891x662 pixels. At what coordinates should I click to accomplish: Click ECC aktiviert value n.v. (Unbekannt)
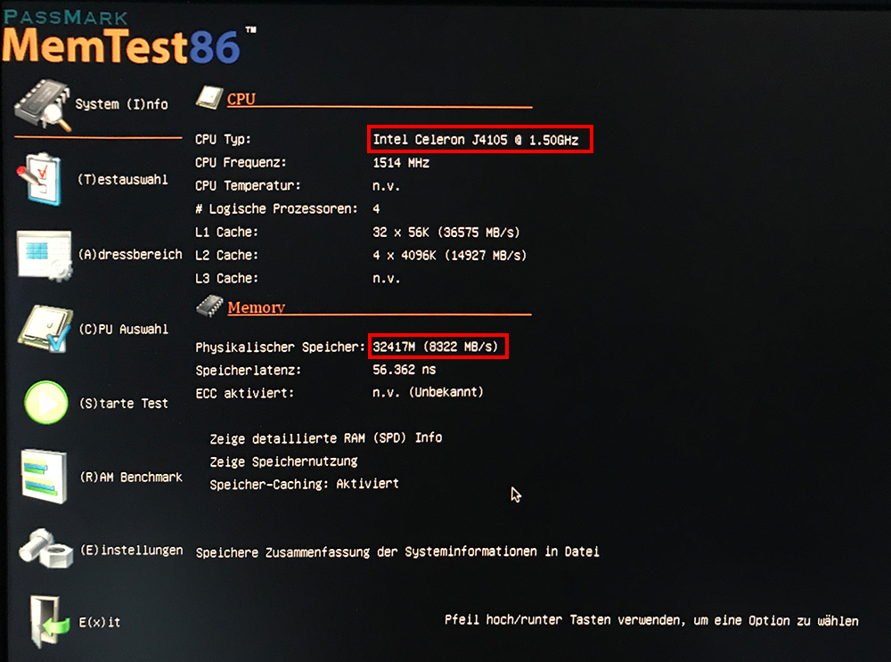(428, 392)
